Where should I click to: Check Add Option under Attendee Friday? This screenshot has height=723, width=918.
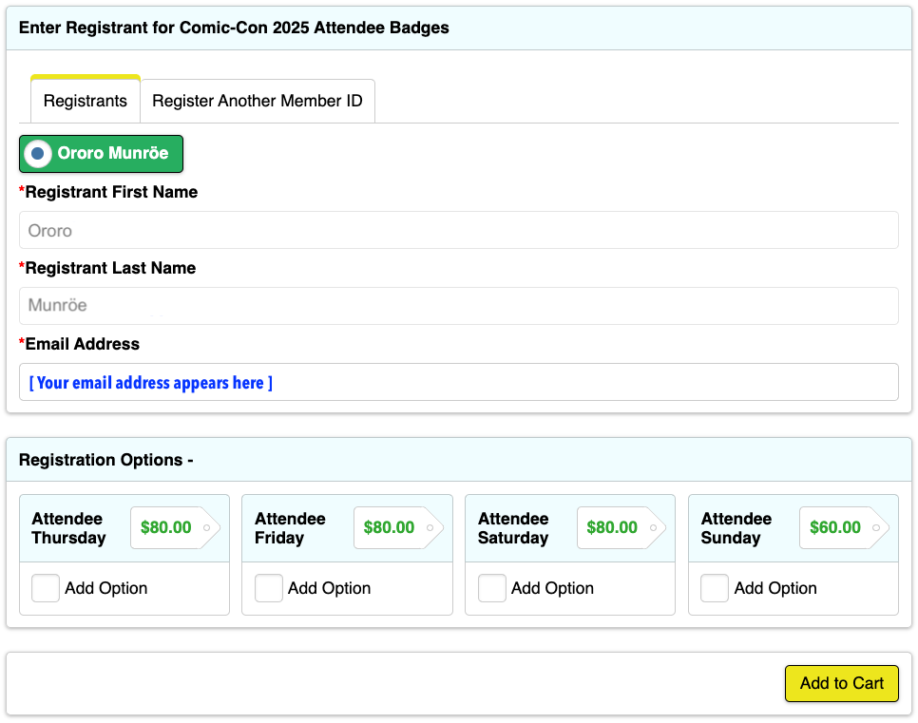tap(268, 588)
